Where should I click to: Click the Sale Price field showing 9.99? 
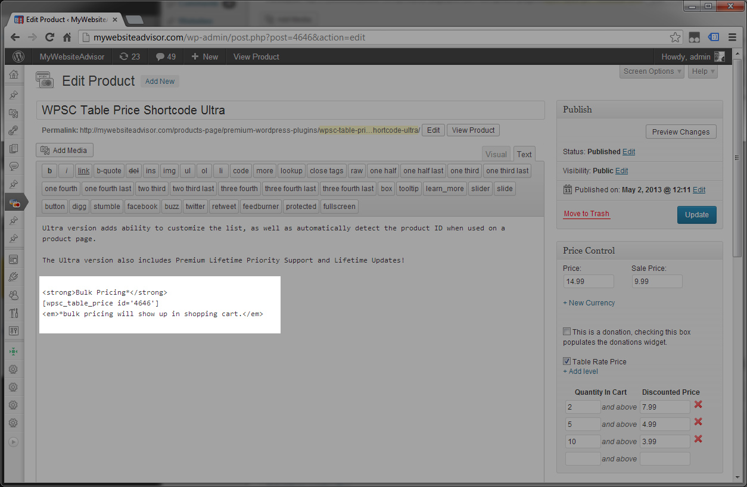tap(657, 281)
